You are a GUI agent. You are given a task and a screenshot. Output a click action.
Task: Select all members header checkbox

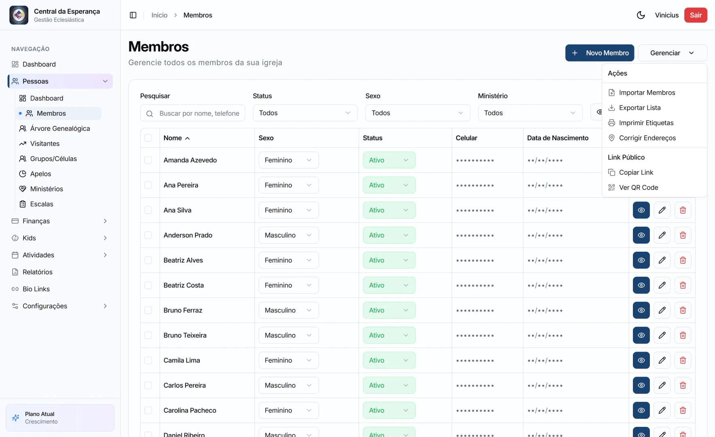(148, 138)
